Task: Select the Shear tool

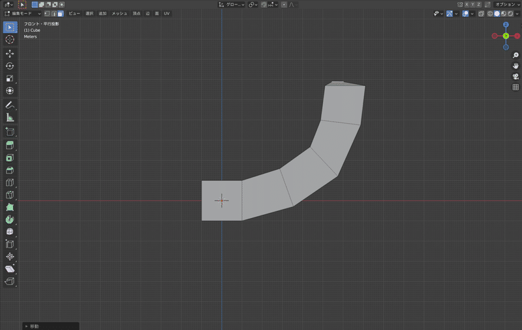Action: coord(10,269)
